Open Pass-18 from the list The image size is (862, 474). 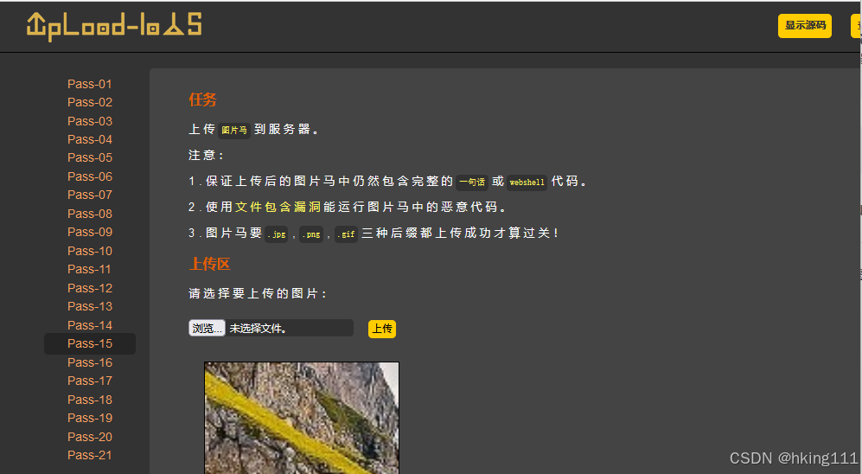tap(90, 400)
